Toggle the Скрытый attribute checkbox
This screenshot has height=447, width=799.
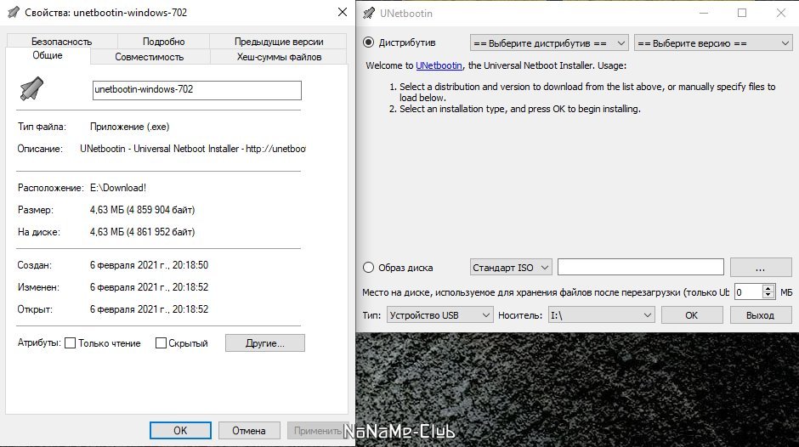point(161,343)
